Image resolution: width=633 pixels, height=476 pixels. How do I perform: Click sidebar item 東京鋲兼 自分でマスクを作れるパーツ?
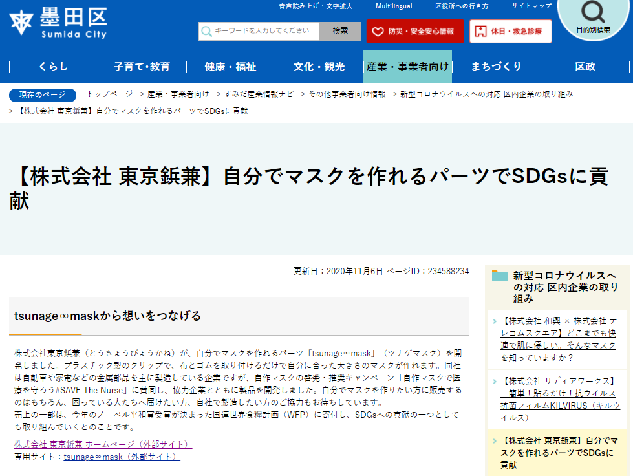(559, 453)
